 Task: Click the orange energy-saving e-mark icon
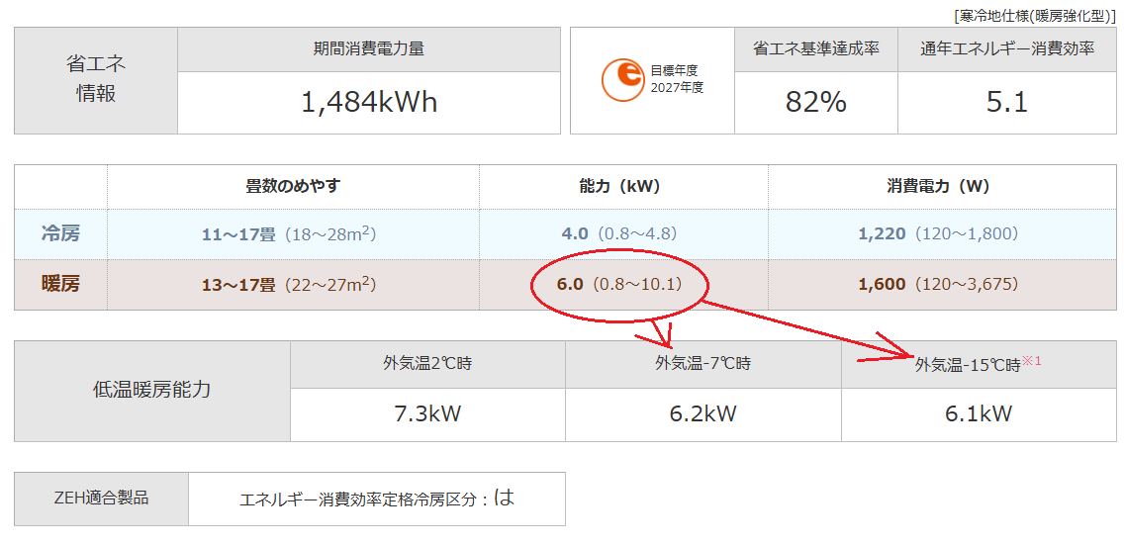coord(622,80)
